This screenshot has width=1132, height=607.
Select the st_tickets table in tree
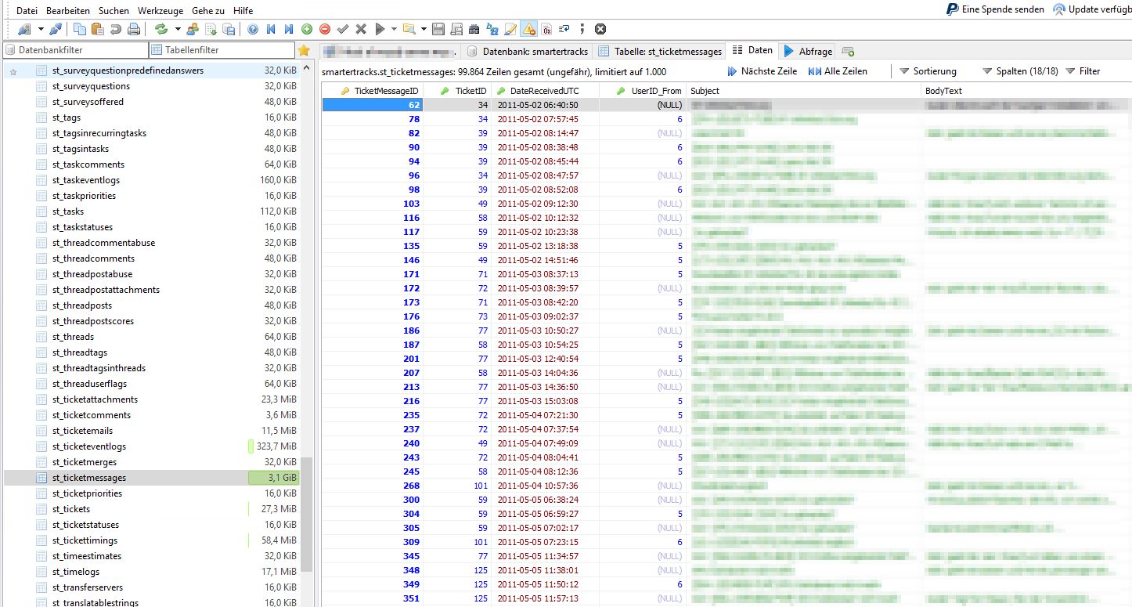coord(70,509)
